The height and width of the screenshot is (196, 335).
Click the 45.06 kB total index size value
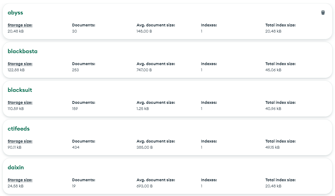[x=273, y=70]
